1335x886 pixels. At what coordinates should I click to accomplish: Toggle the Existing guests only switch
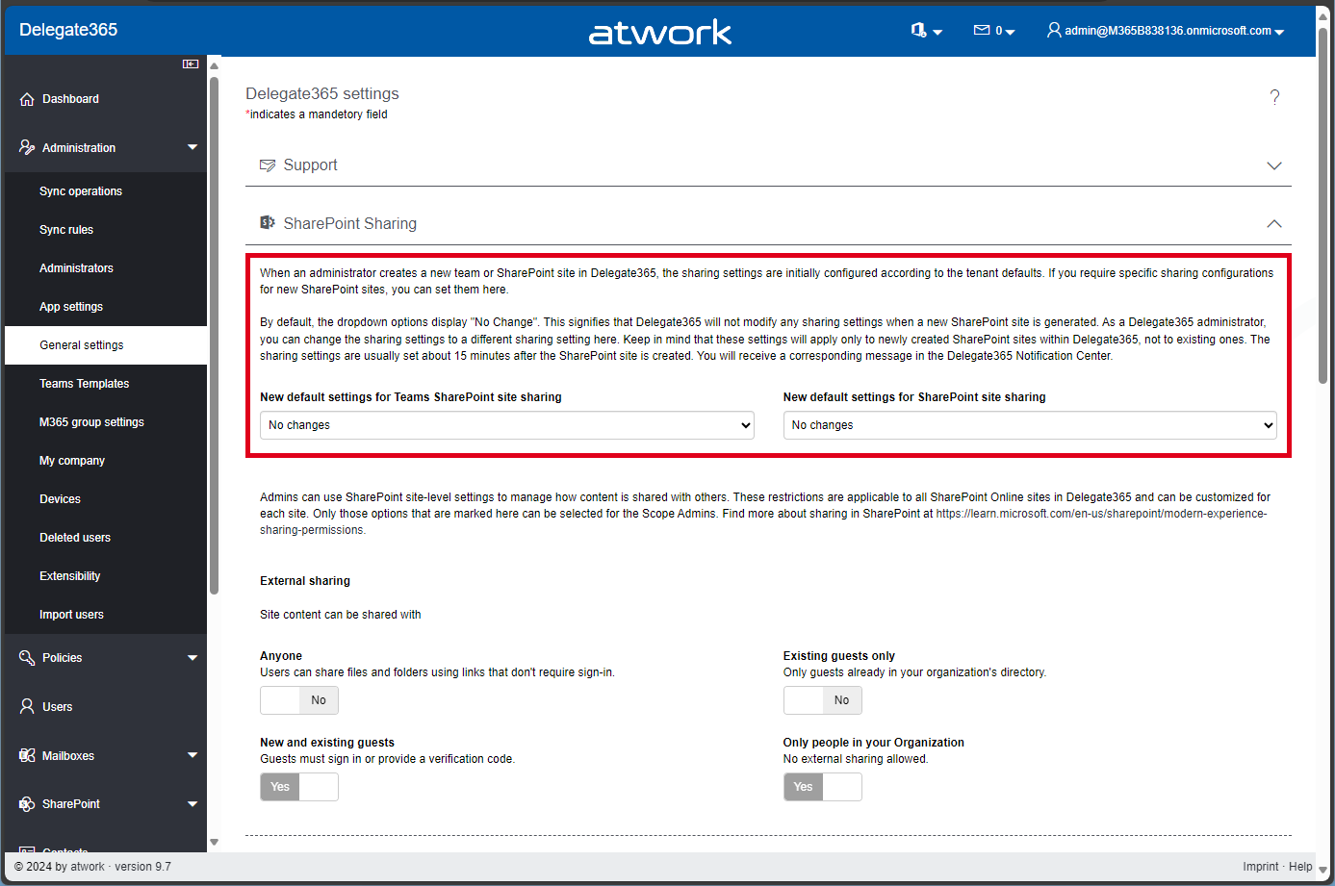coord(822,700)
